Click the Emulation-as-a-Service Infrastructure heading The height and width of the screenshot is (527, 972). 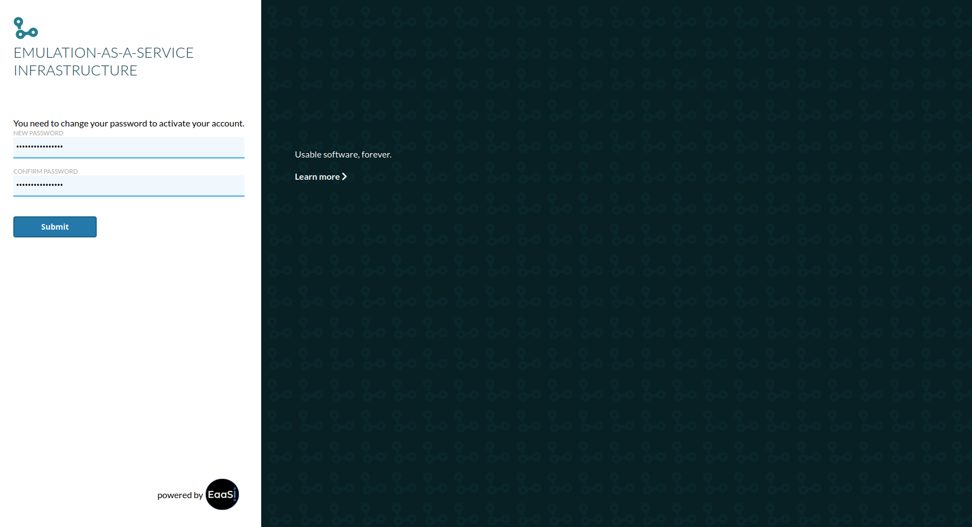pos(104,62)
